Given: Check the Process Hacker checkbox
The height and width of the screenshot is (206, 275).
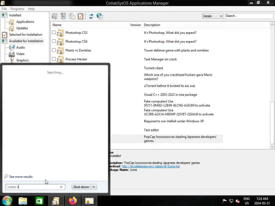Looking at the screenshot, I should (x=54, y=59).
